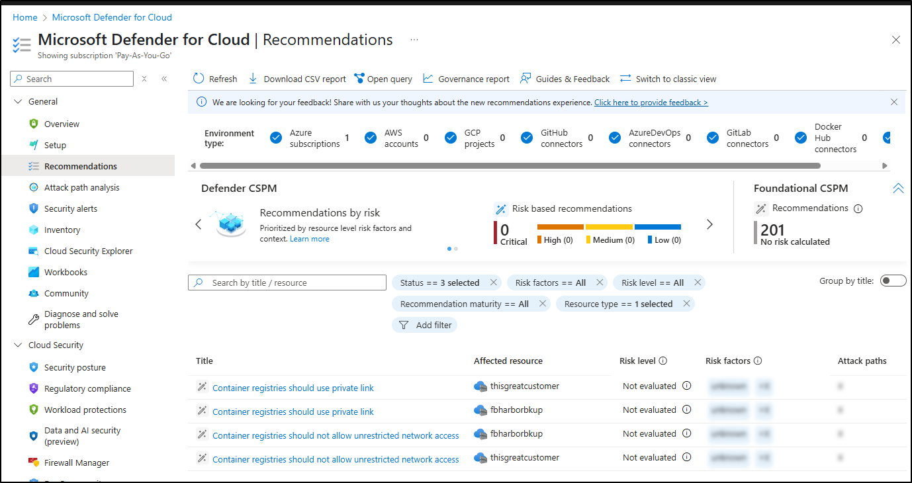This screenshot has height=483, width=912.
Task: Dismiss the feedback info banner
Action: pyautogui.click(x=894, y=102)
